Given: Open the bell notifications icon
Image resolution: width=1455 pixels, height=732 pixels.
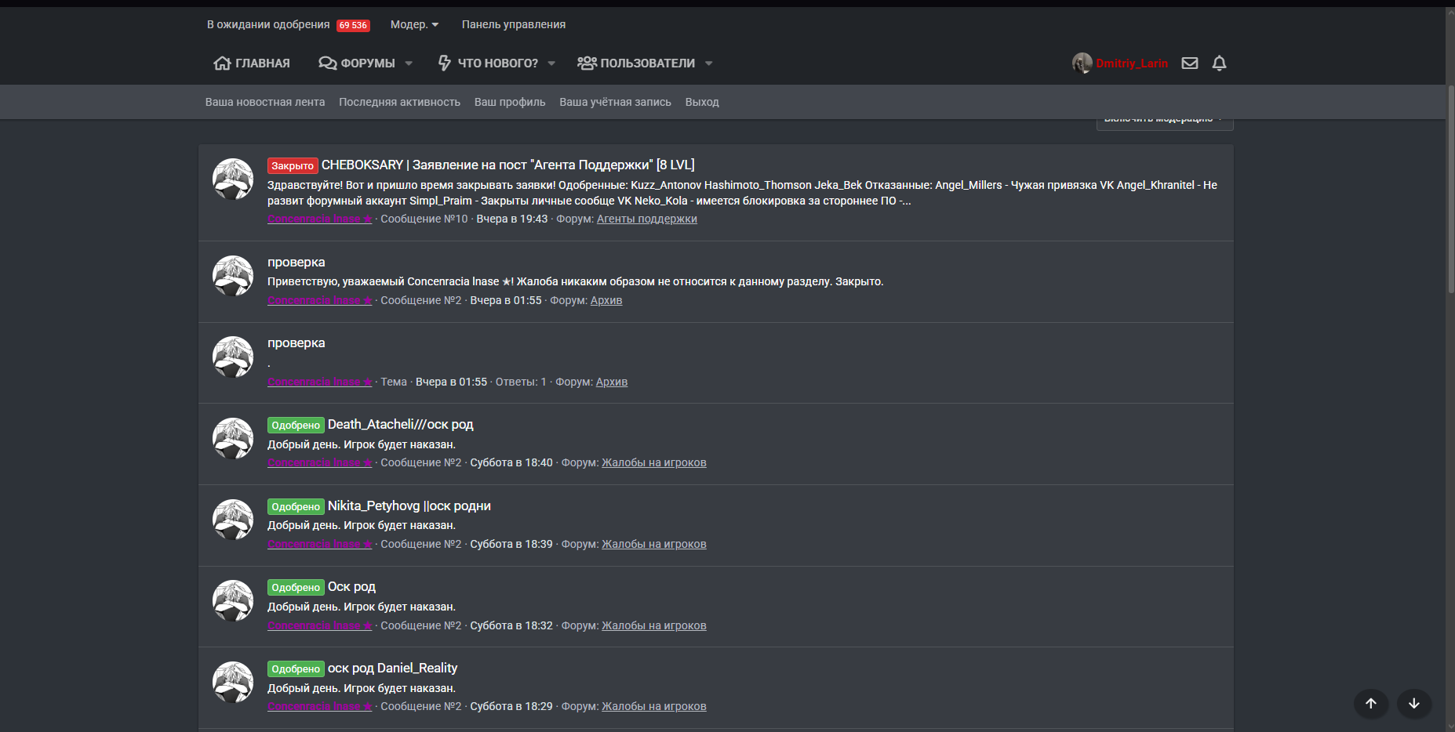Looking at the screenshot, I should [1219, 63].
